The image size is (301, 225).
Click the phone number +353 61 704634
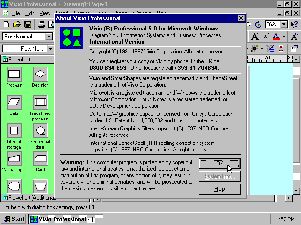tap(197, 68)
